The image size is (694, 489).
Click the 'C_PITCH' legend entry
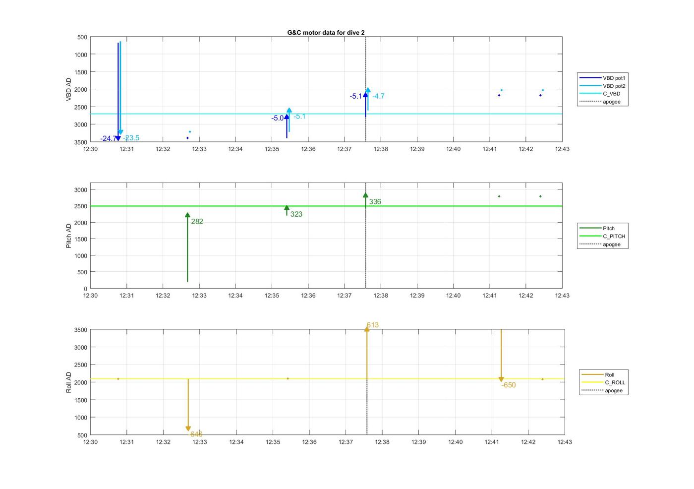[603, 236]
